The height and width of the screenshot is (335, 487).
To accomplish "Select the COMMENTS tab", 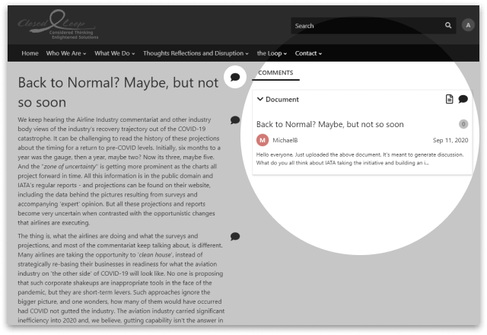I will (x=275, y=72).
